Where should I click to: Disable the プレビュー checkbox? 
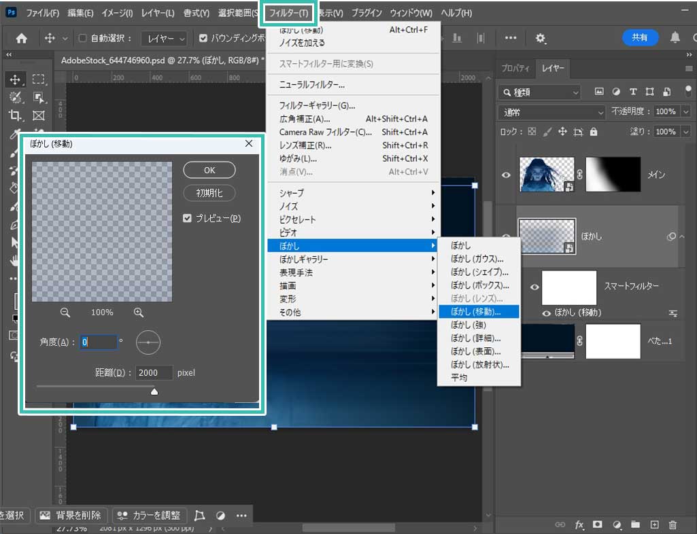[187, 219]
